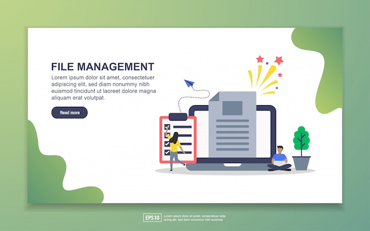Click the gray image placeholder on document
This screenshot has width=370, height=231.
click(232, 108)
